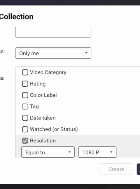Viewport: 140px width, 189px height.
Task: Toggle the Tag checkbox on
Action: tap(25, 106)
